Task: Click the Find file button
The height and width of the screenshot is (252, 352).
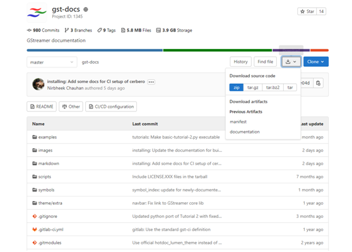Action: [266, 62]
